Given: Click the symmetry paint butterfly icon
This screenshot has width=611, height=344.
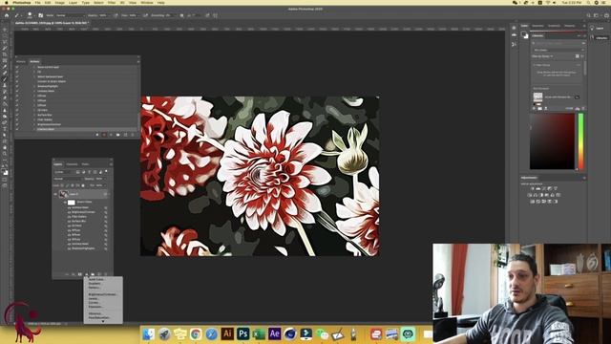Looking at the screenshot, I should point(216,15).
